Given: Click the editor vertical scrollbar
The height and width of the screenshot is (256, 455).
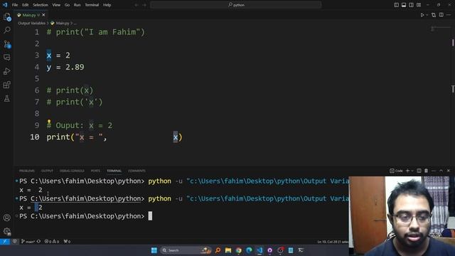Looking at the screenshot, I should coord(453,96).
